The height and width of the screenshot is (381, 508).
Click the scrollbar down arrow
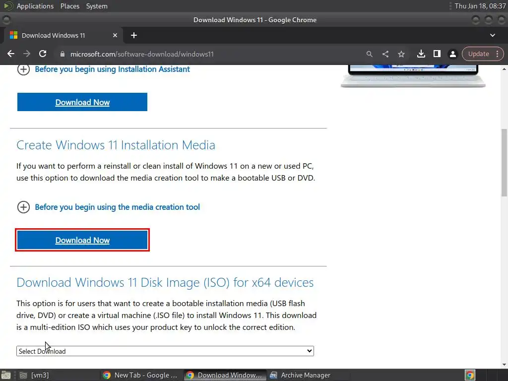pyautogui.click(x=504, y=365)
